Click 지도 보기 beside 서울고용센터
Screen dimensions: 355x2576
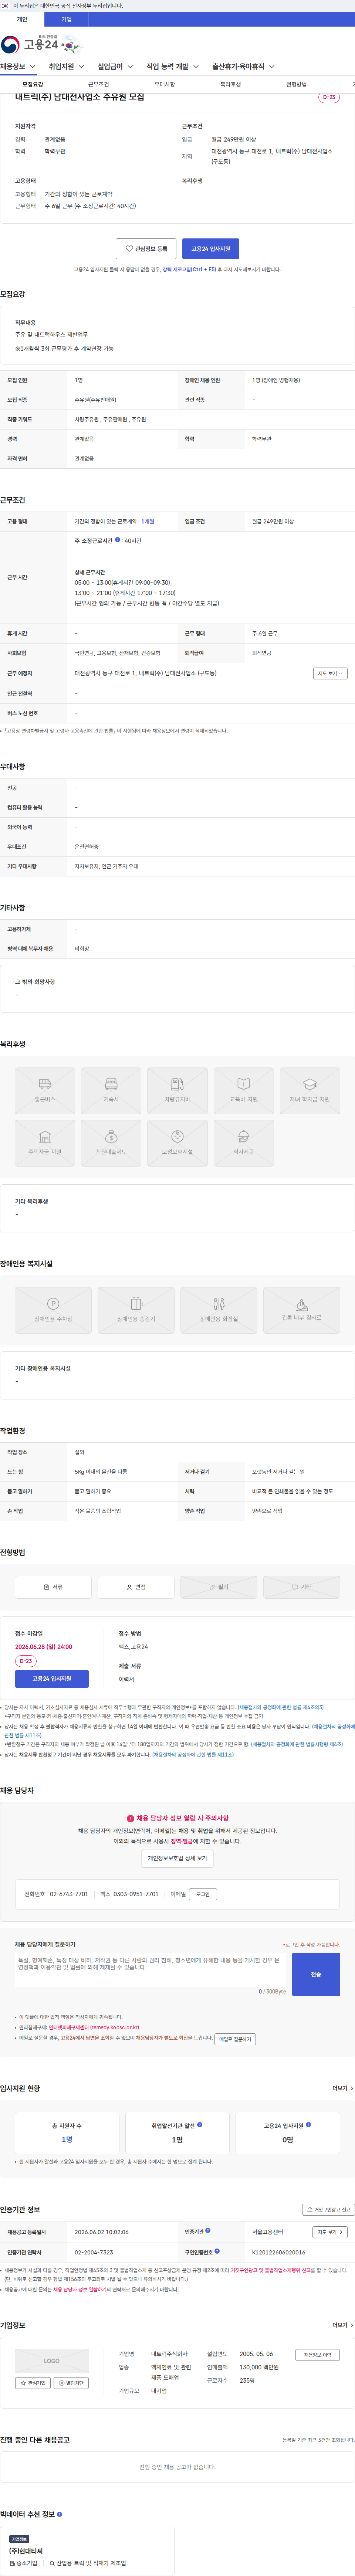click(330, 2232)
